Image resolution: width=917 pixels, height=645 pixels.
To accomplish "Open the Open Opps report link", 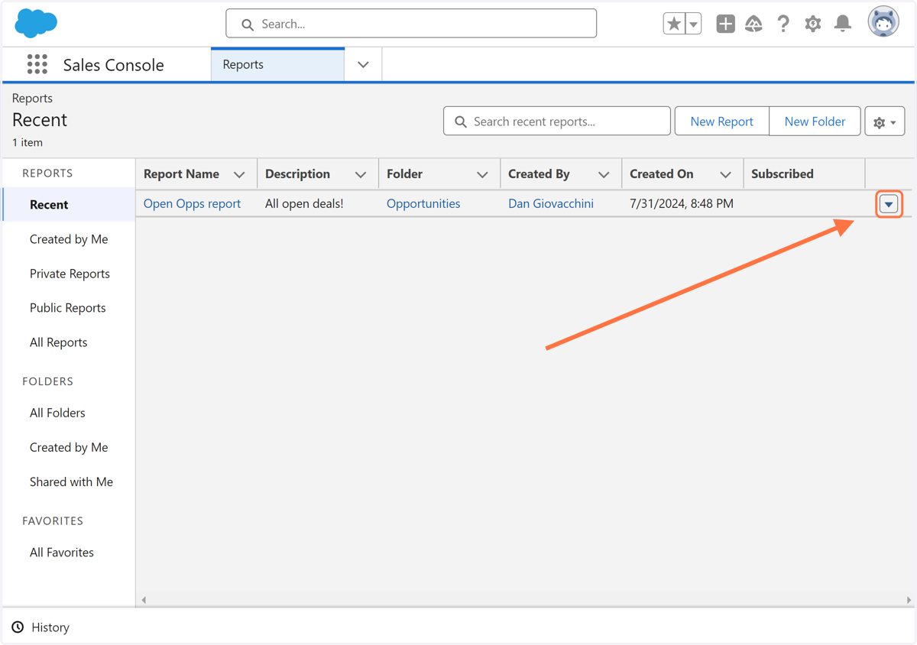I will [x=192, y=203].
